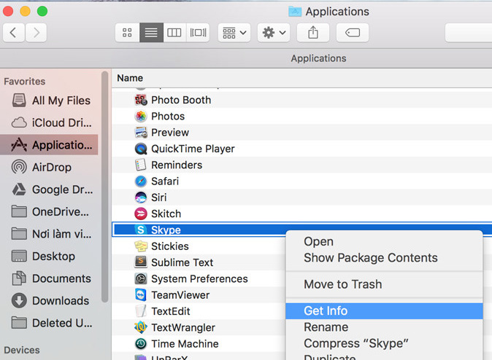Choose Show Package Contents
Viewport: 492px width, 360px height.
point(384,258)
